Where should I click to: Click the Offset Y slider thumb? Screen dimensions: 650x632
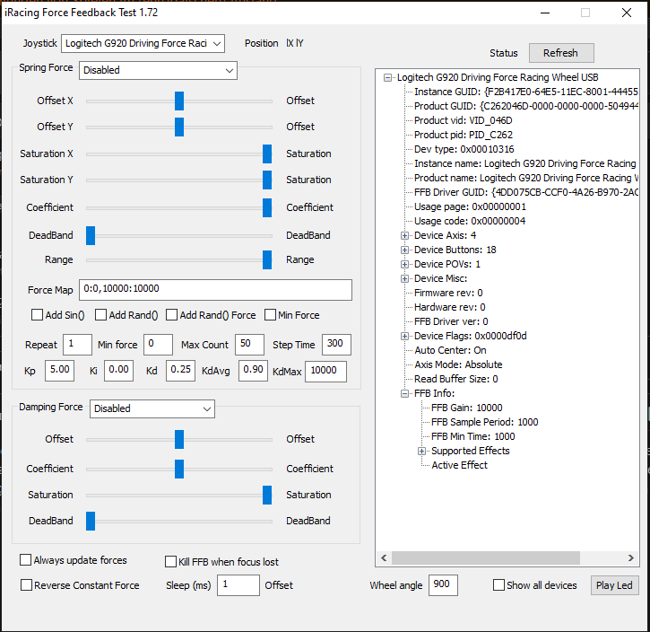pos(179,127)
